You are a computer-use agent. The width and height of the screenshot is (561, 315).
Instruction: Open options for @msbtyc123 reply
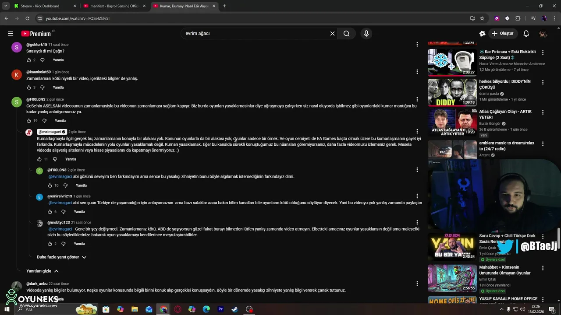click(x=417, y=222)
